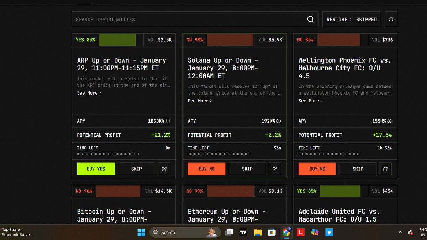Open Microsoft Store from taskbar

pos(272,232)
